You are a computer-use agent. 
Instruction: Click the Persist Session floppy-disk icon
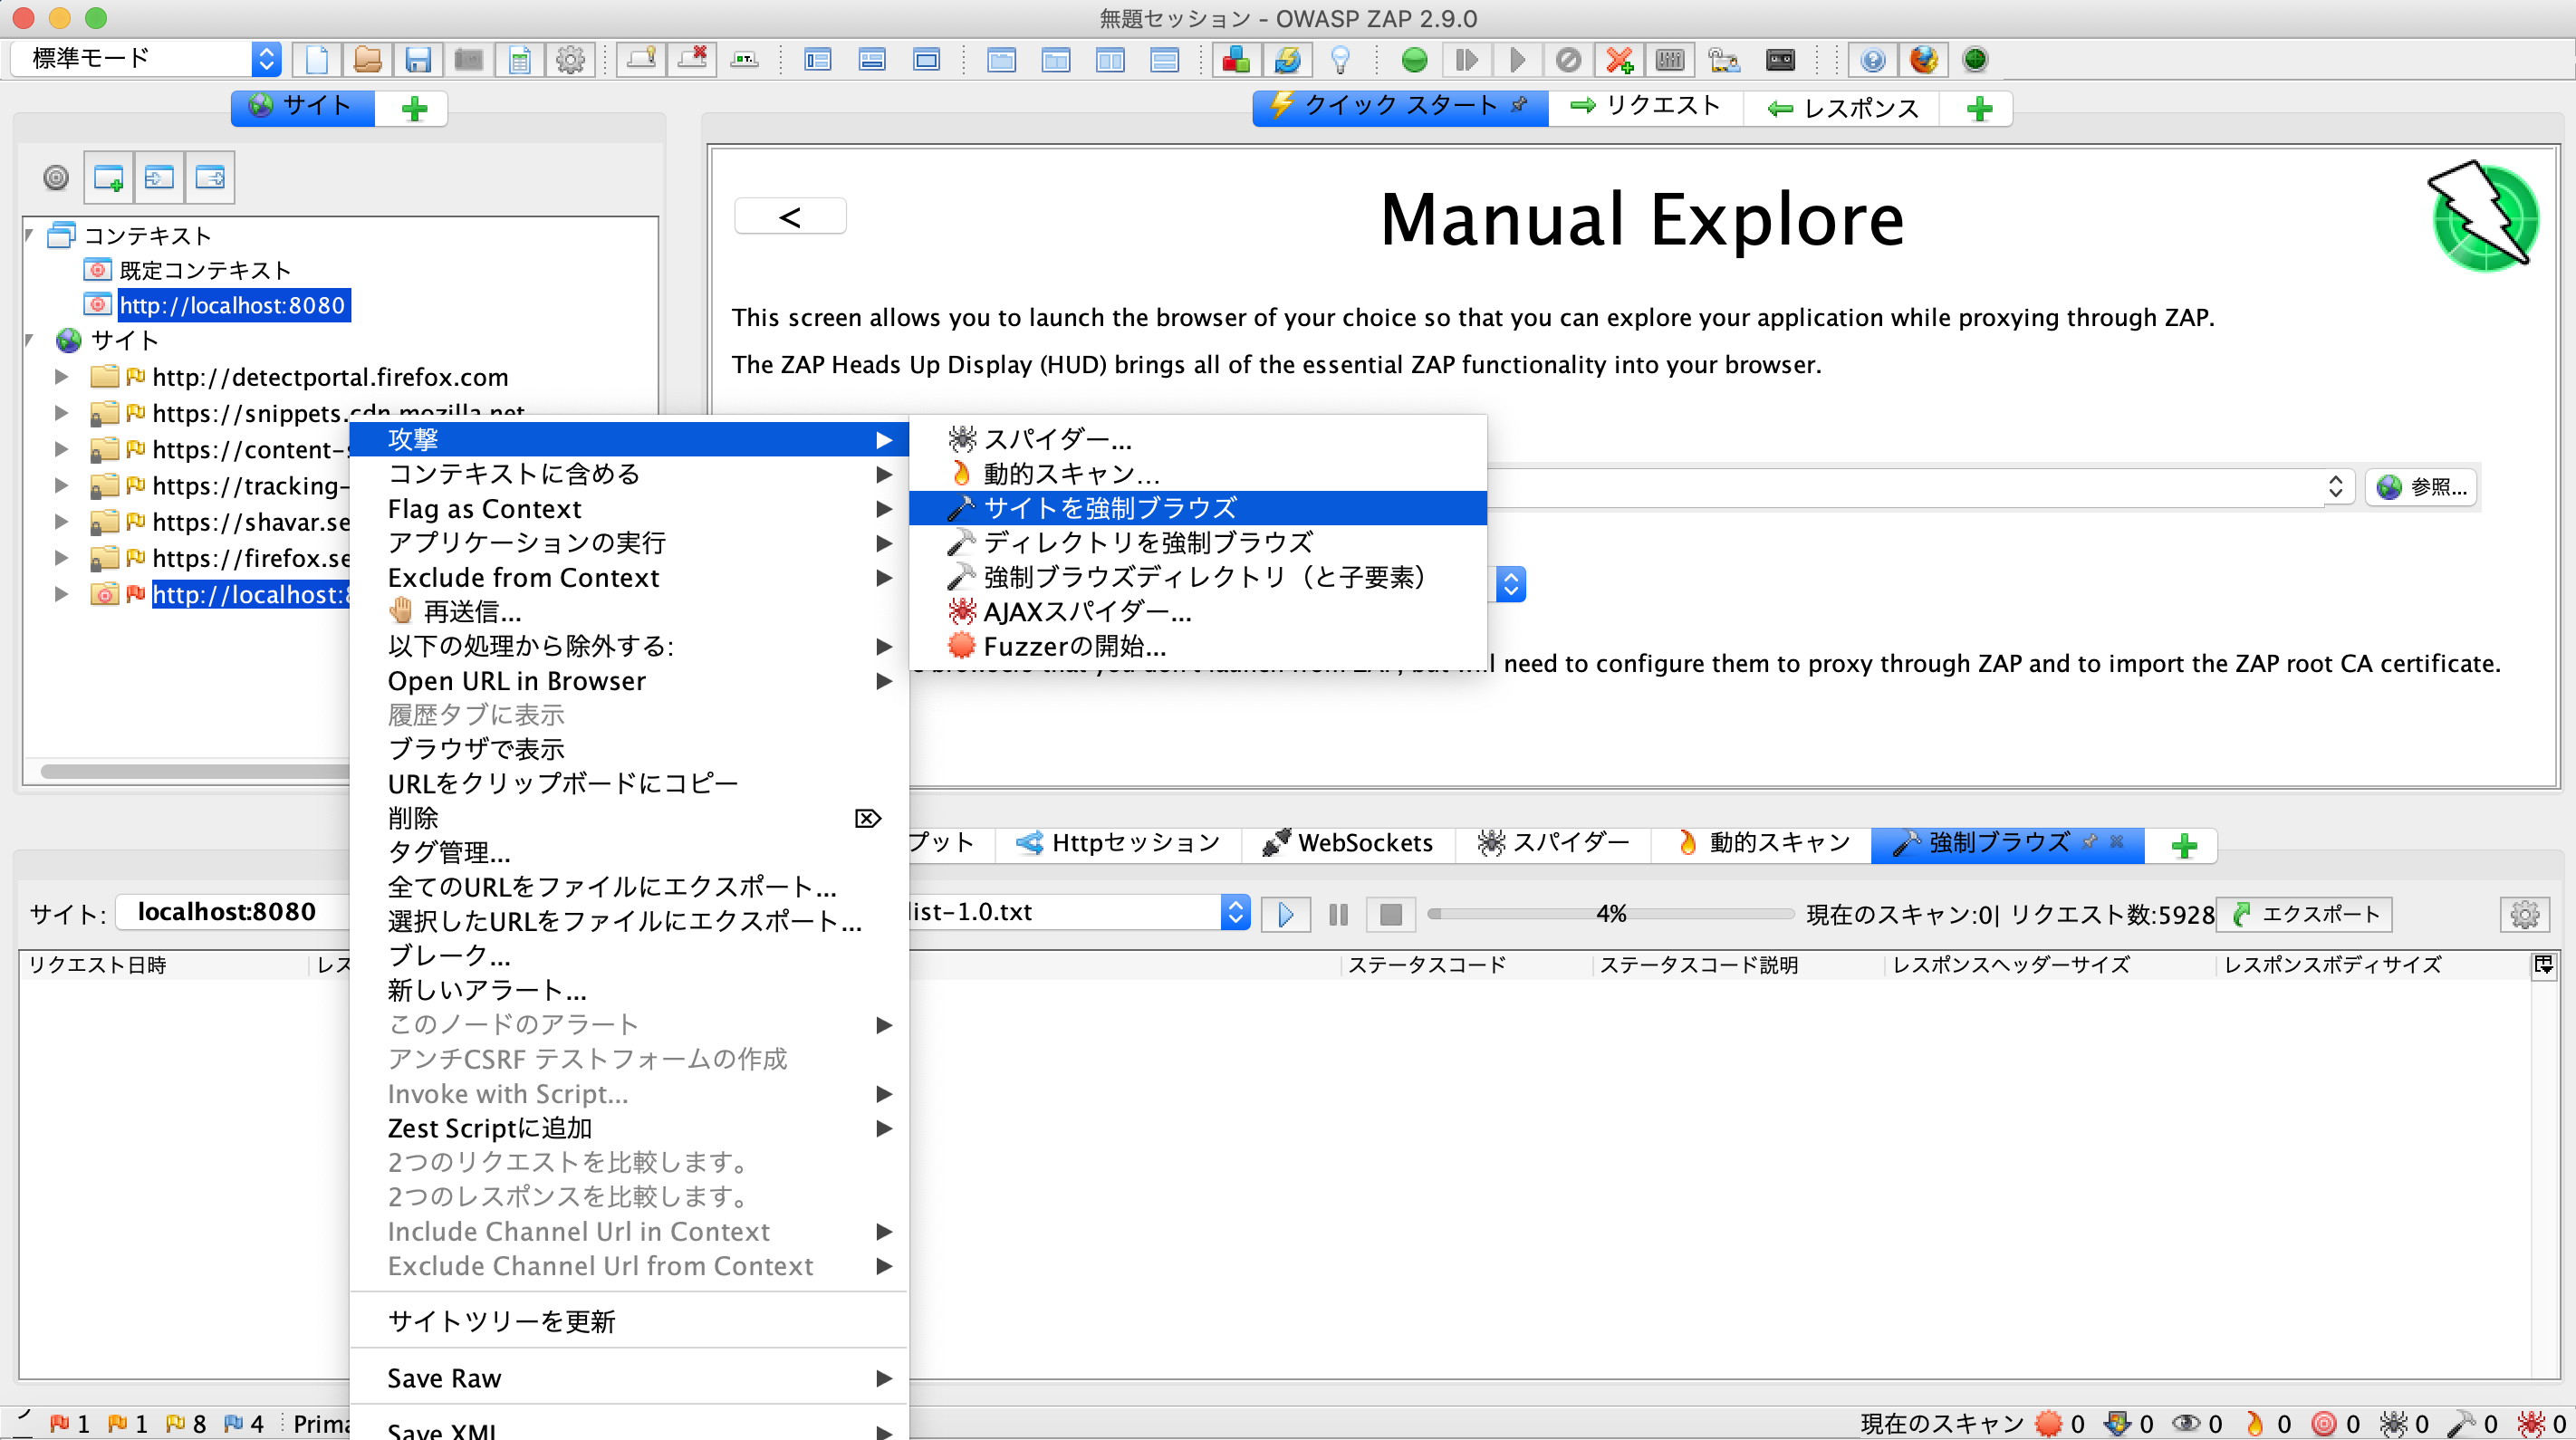click(x=418, y=60)
